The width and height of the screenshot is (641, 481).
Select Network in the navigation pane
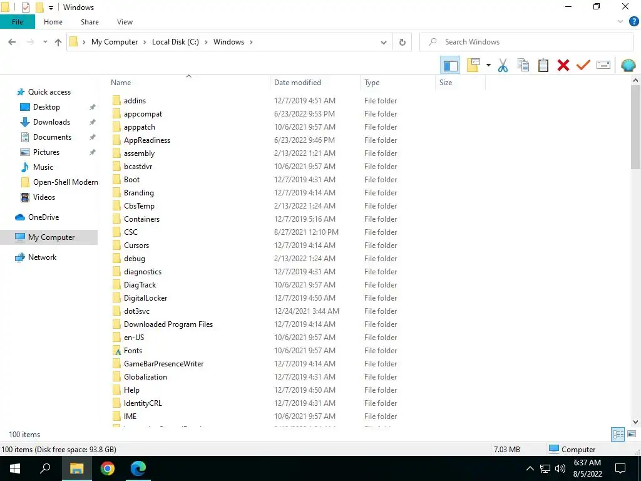click(42, 257)
